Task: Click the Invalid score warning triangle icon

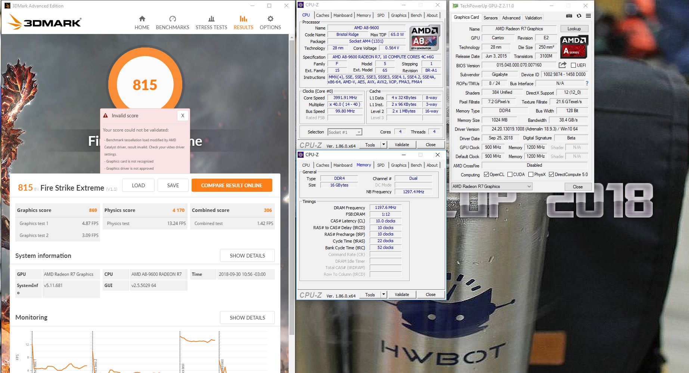Action: (106, 115)
